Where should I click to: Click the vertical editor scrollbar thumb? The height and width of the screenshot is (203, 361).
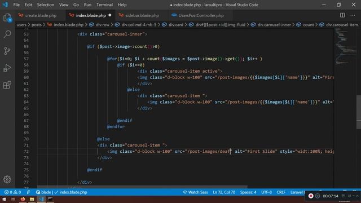(x=359, y=112)
